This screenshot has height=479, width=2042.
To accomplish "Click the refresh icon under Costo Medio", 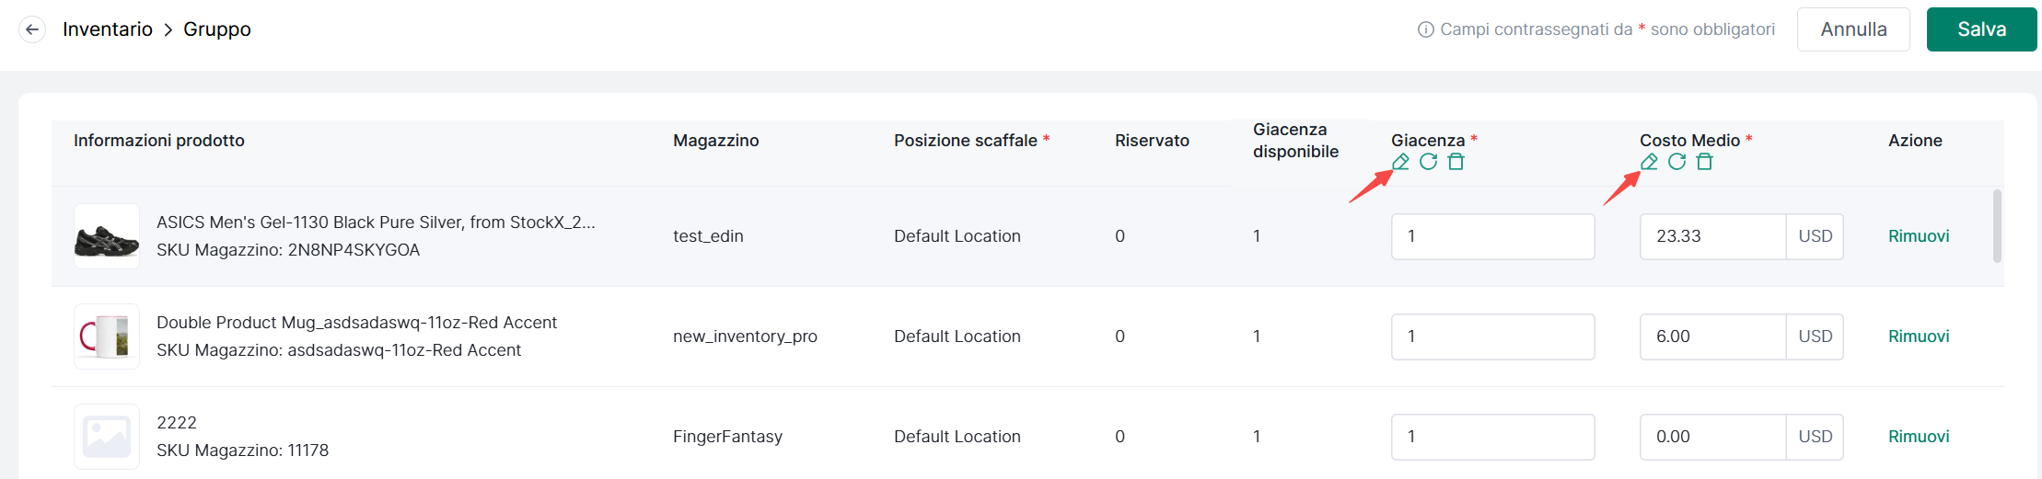I will [1677, 162].
